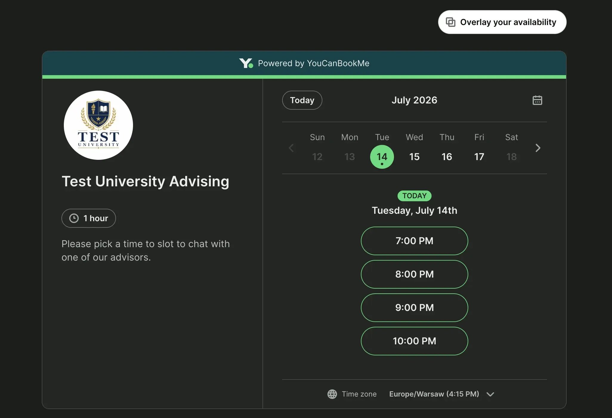This screenshot has height=418, width=612.
Task: Select Monday 13 in the week strip
Action: [x=350, y=157]
